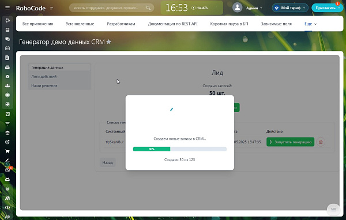Focus the employee and document search field
The image size is (346, 220).
pos(108,8)
